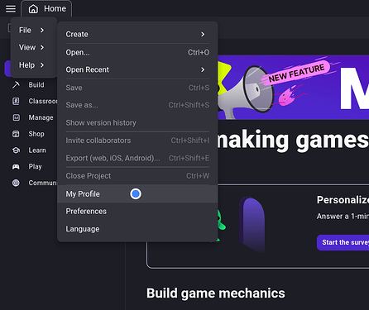Click the Home house icon
This screenshot has width=369, height=310.
33,9
